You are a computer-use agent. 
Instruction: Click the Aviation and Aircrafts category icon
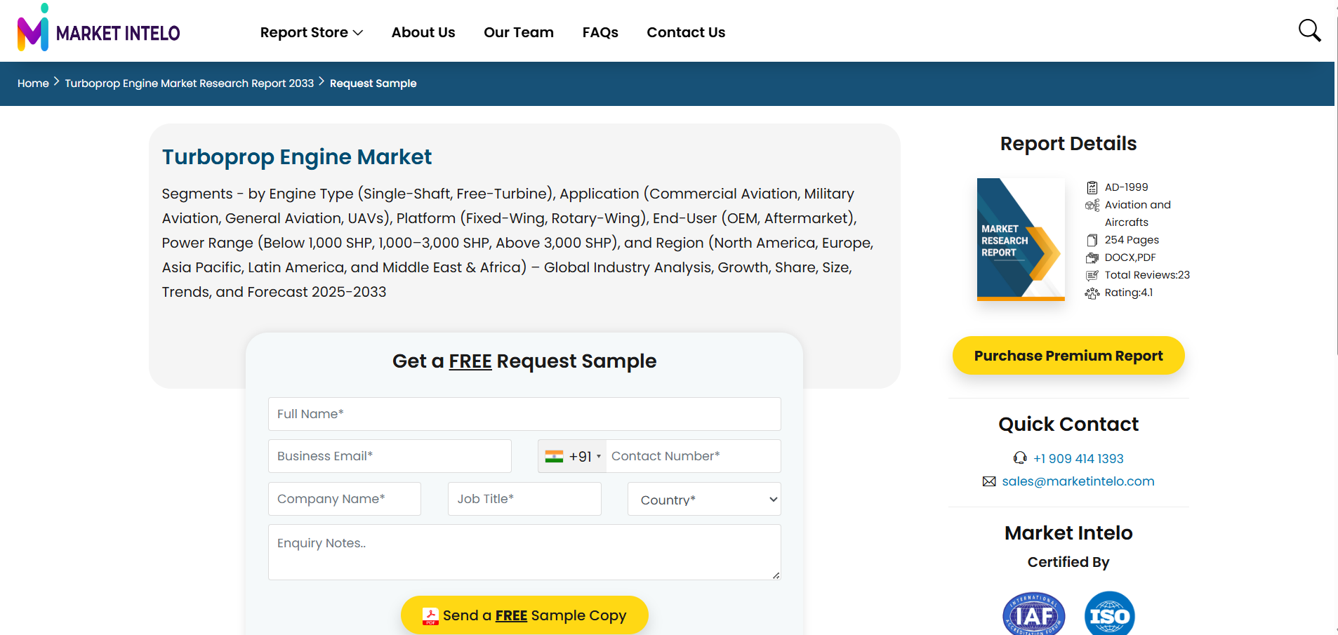click(x=1092, y=205)
